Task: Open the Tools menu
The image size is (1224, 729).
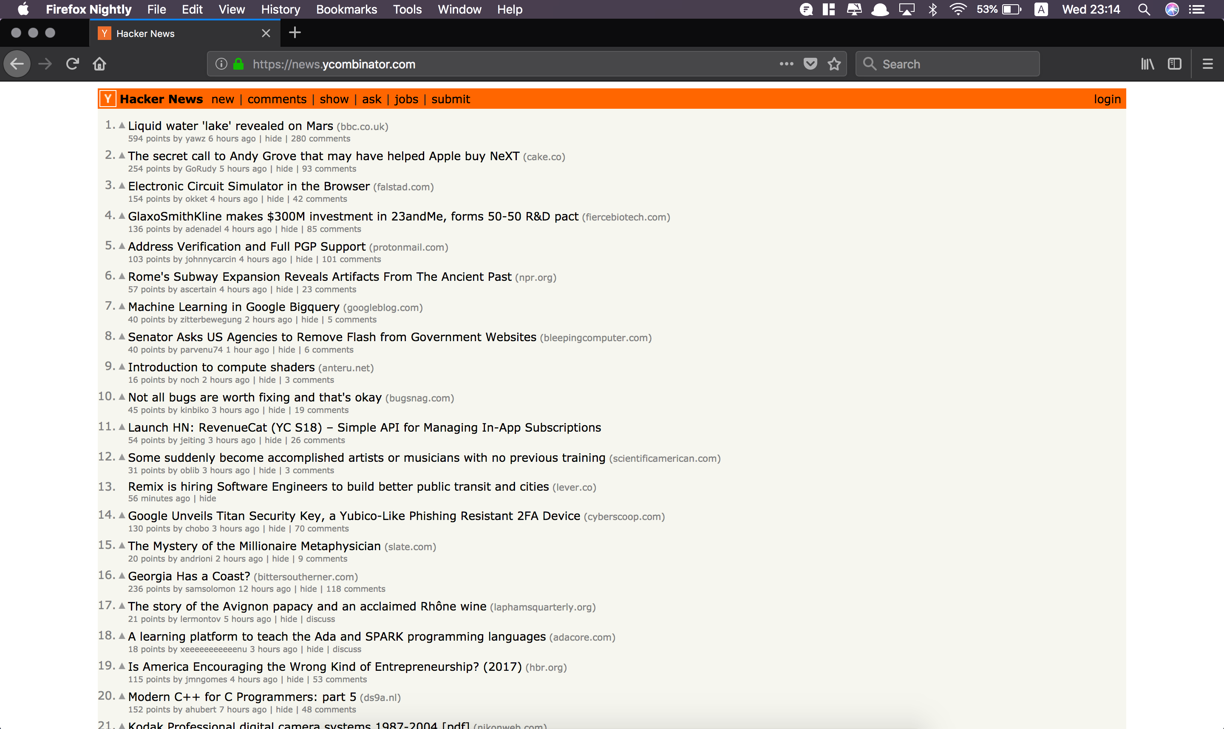Action: pyautogui.click(x=407, y=9)
